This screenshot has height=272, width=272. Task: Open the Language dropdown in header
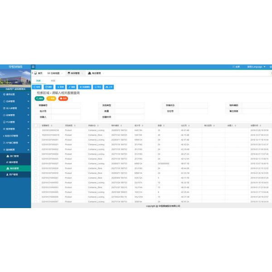pyautogui.click(x=257, y=67)
